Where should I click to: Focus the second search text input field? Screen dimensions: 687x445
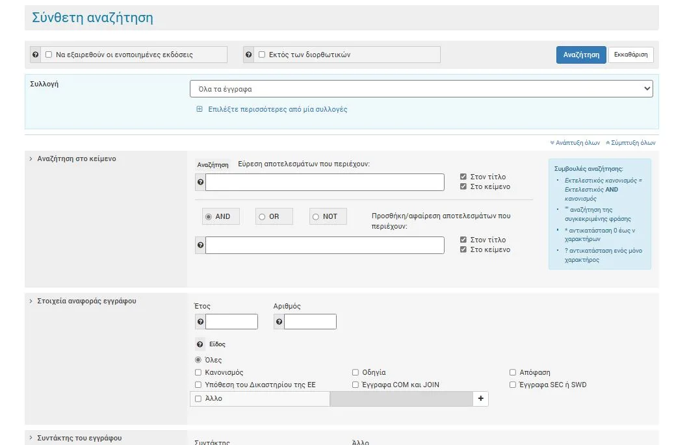pos(325,246)
